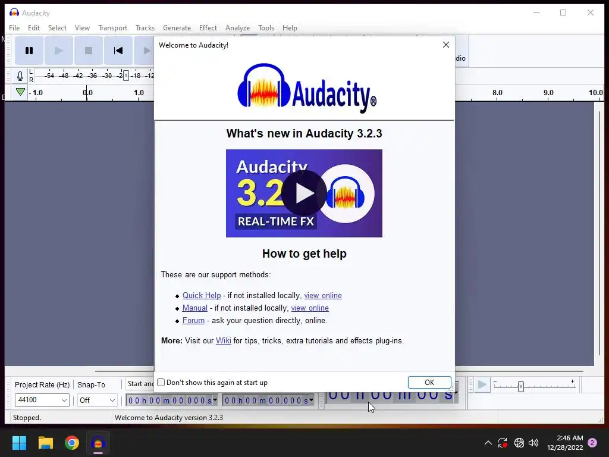Open the Tracks menu
Viewport: 609px width, 457px height.
[145, 28]
